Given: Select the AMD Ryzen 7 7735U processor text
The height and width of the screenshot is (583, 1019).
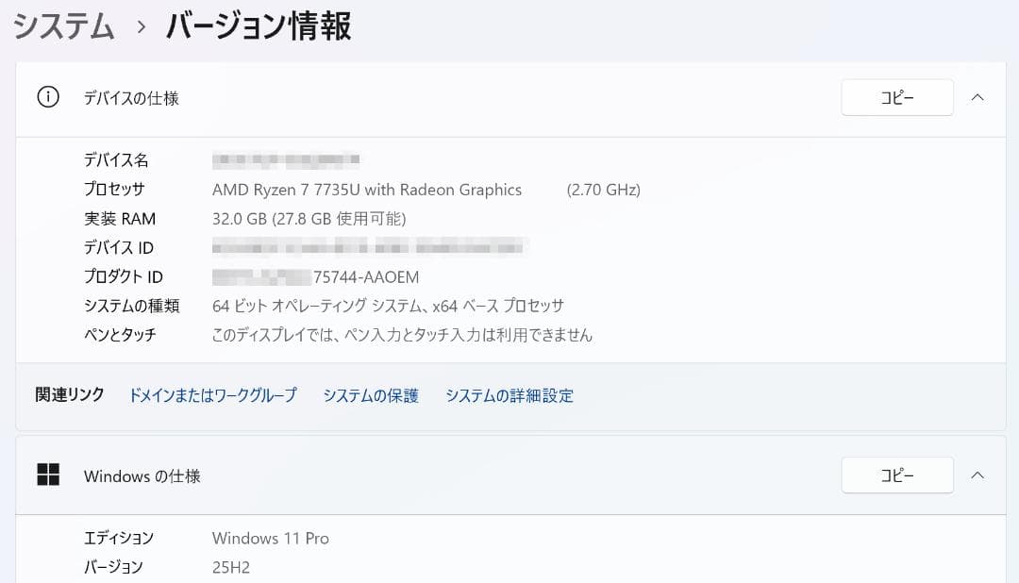Looking at the screenshot, I should pyautogui.click(x=367, y=190).
